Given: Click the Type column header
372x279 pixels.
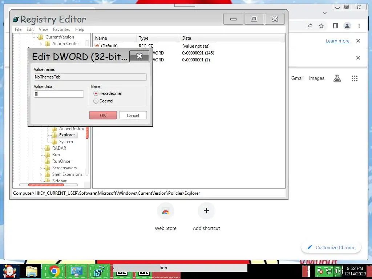Looking at the screenshot, I should tap(158, 38).
